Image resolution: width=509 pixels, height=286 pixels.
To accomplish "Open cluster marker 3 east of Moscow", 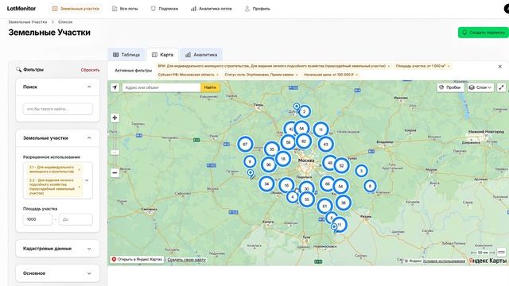I will click(361, 171).
